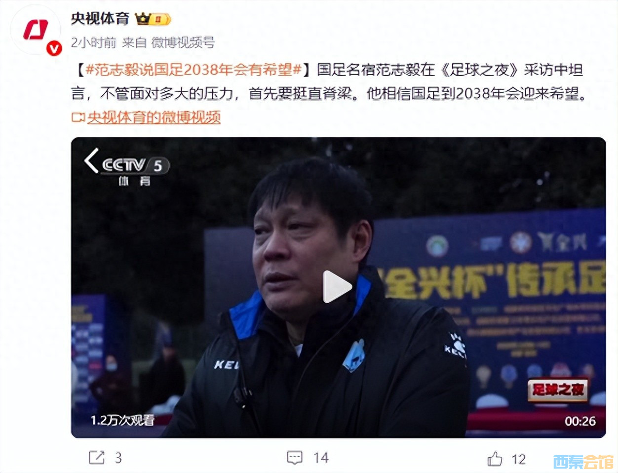Open the 微博视频号 source link
This screenshot has height=473, width=618.
pos(183,43)
